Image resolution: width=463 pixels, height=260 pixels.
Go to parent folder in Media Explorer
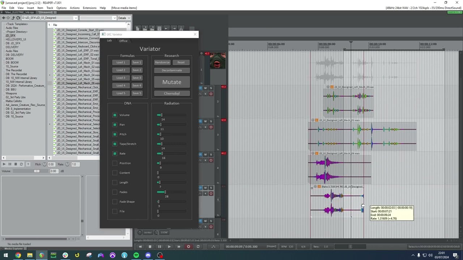13,18
